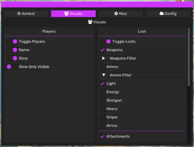This screenshot has width=194, height=147.
Task: Switch the Toggle Players option
Action: (x=12, y=42)
